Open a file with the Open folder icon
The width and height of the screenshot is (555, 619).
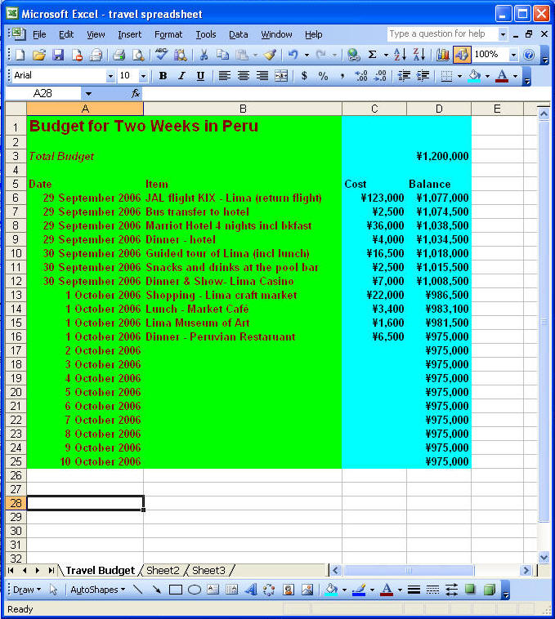coord(38,55)
